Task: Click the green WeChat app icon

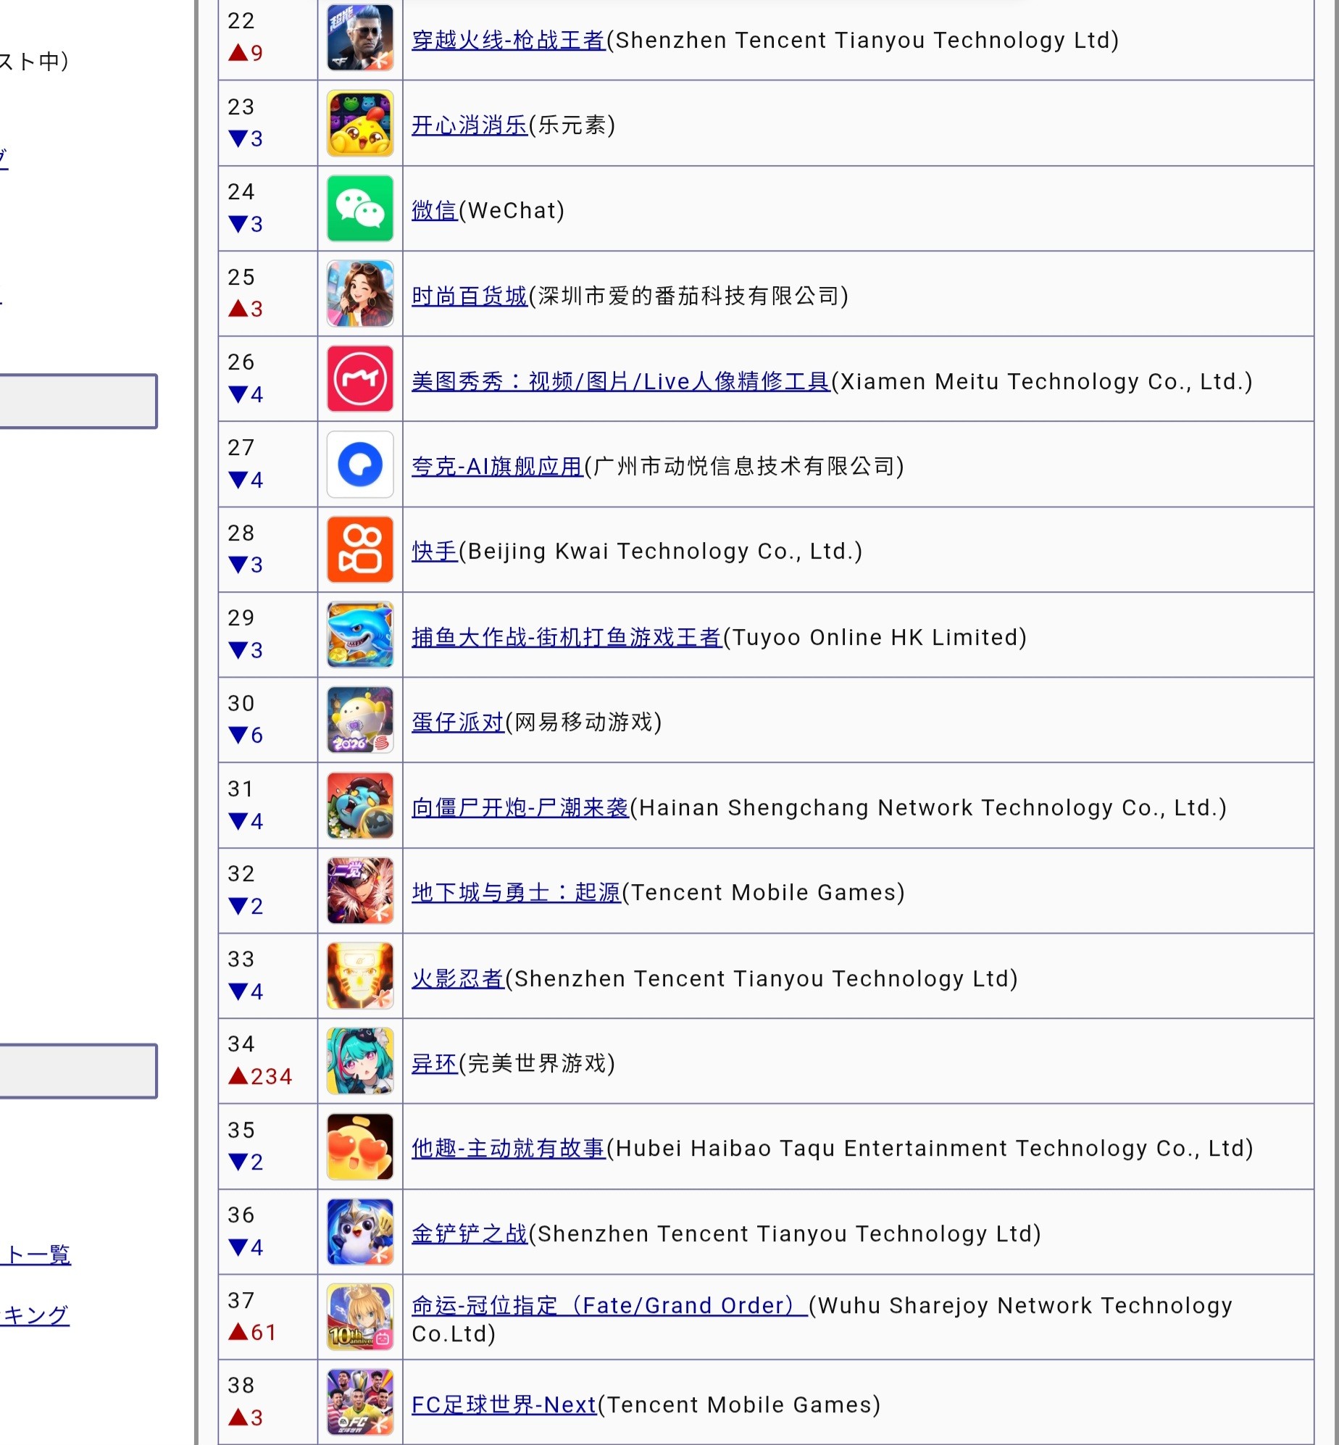Action: (360, 209)
